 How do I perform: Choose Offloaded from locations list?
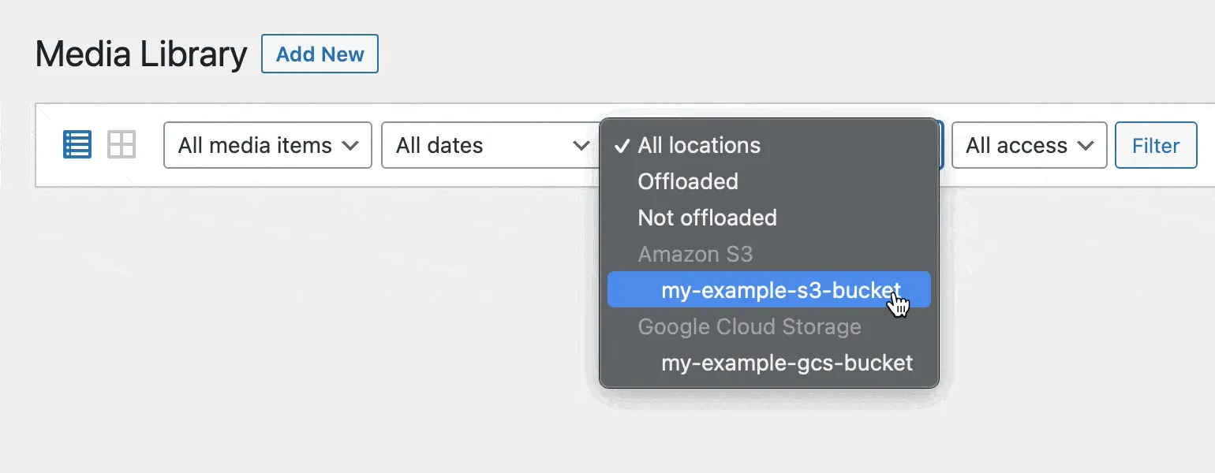coord(769,181)
